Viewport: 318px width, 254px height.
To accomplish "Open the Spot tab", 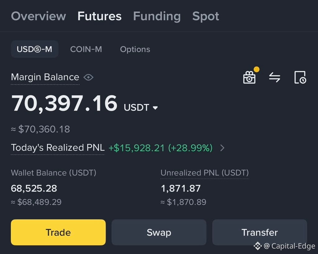I will [206, 16].
